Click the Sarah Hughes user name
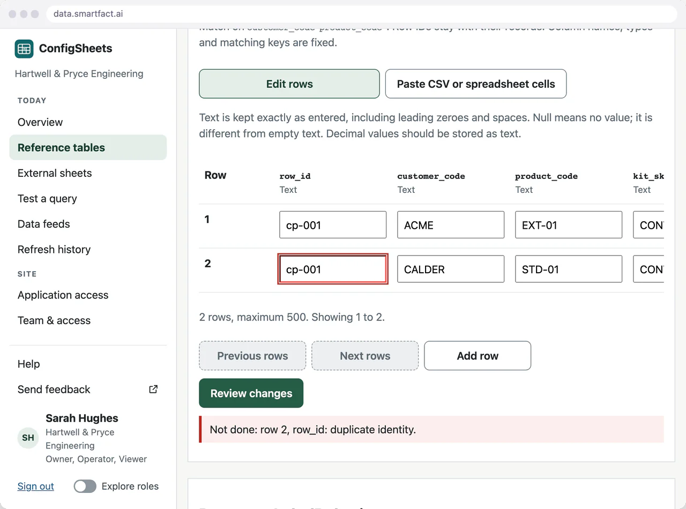Viewport: 686px width, 509px height. [x=82, y=418]
